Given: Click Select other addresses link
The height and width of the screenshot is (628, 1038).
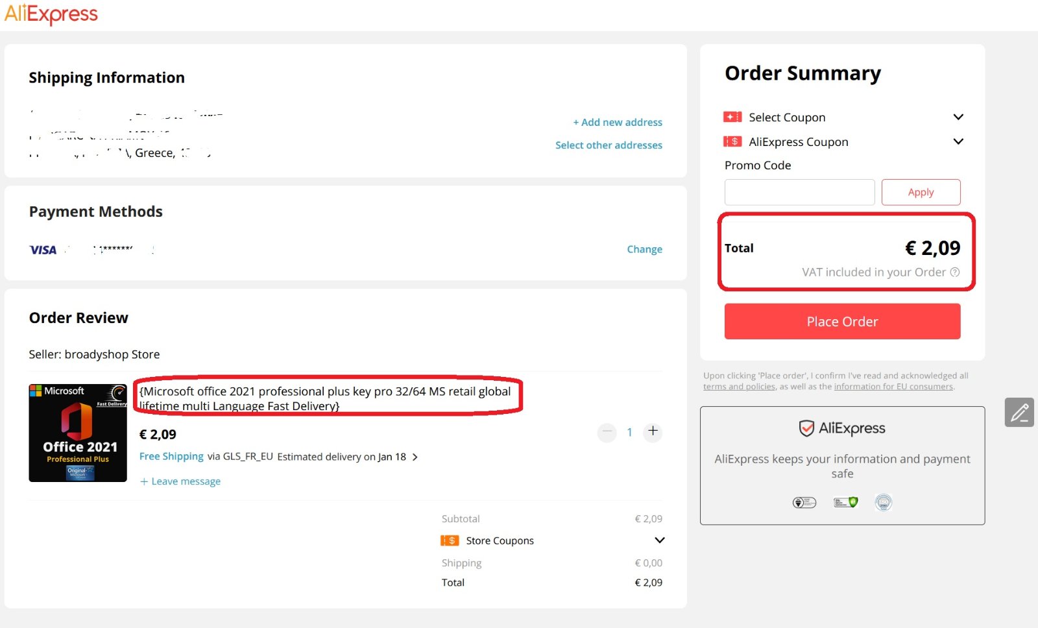Looking at the screenshot, I should click(x=609, y=145).
